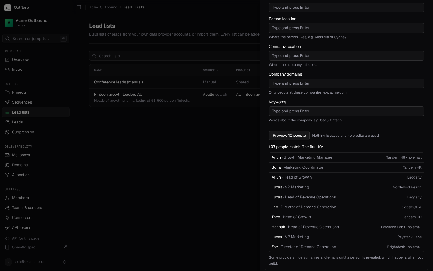The image size is (433, 271).
Task: Click the Acme Outbound breadcrumb
Action: coord(103,7)
